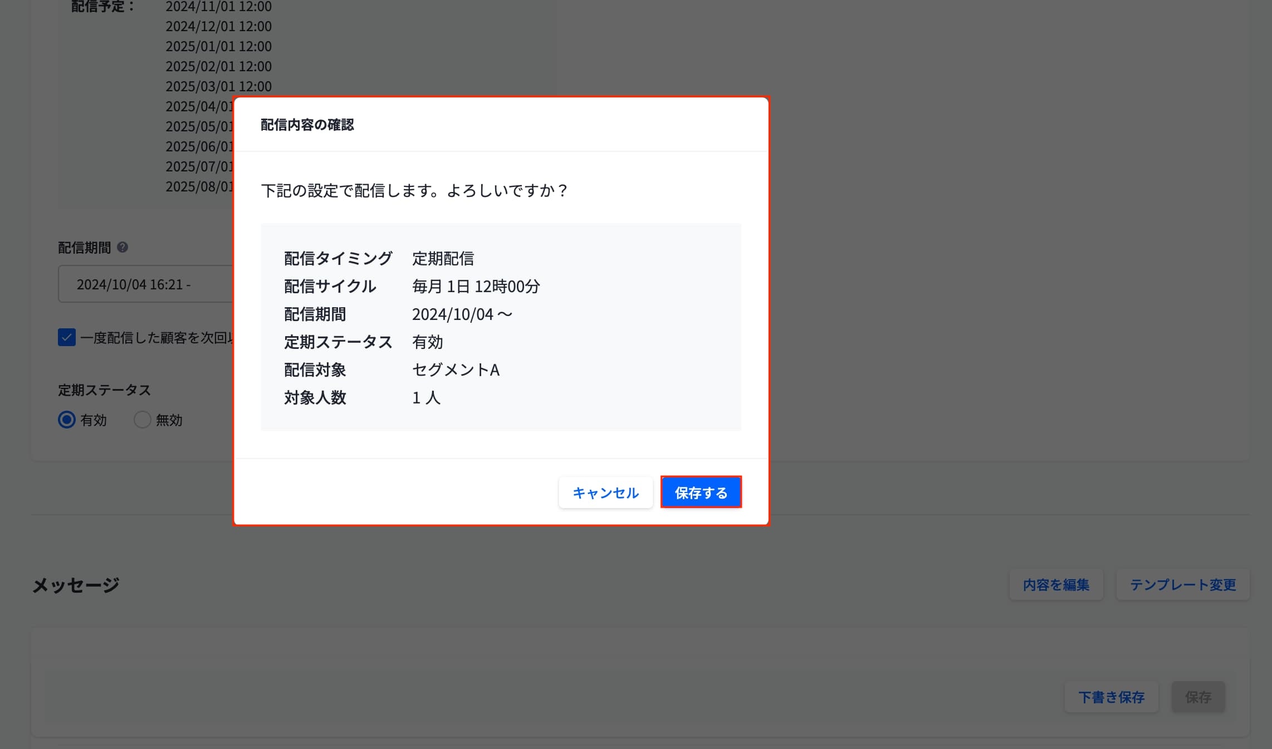Select the 無効 radio button
This screenshot has width=1272, height=749.
pos(143,420)
